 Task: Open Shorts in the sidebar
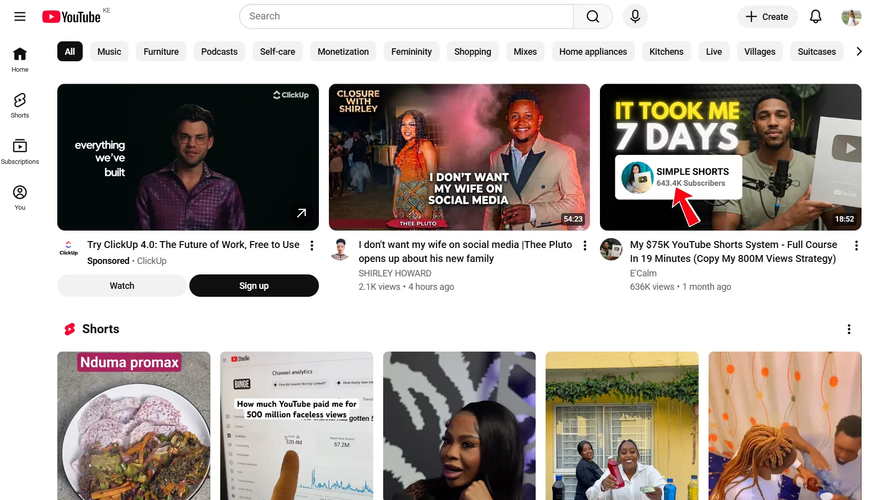pos(20,106)
